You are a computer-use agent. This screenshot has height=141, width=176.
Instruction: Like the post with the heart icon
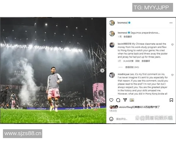(111, 100)
